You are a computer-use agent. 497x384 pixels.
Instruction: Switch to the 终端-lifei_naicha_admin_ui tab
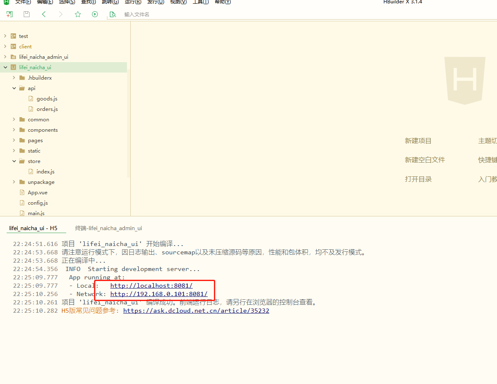pyautogui.click(x=108, y=228)
